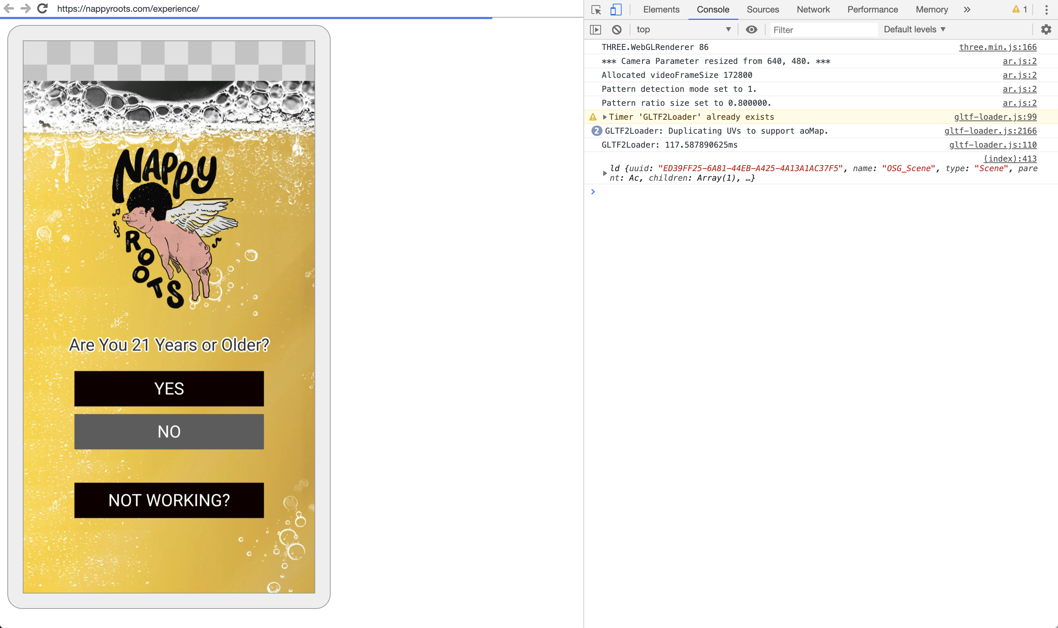Viewport: 1058px width, 628px height.
Task: Activate the inspect element picker icon
Action: pos(596,9)
